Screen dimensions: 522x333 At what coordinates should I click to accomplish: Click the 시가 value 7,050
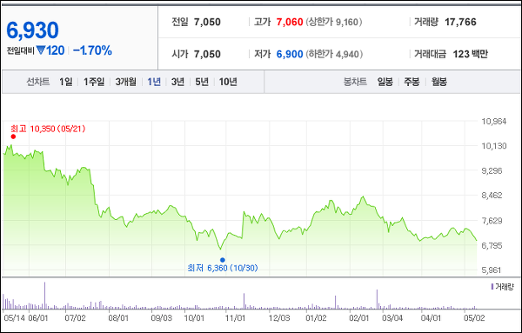point(207,54)
